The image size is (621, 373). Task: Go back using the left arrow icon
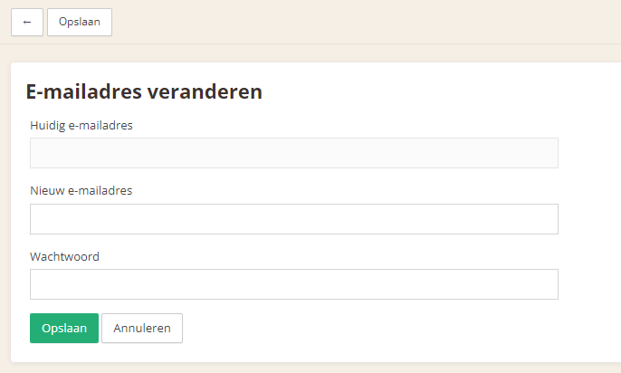pyautogui.click(x=27, y=22)
